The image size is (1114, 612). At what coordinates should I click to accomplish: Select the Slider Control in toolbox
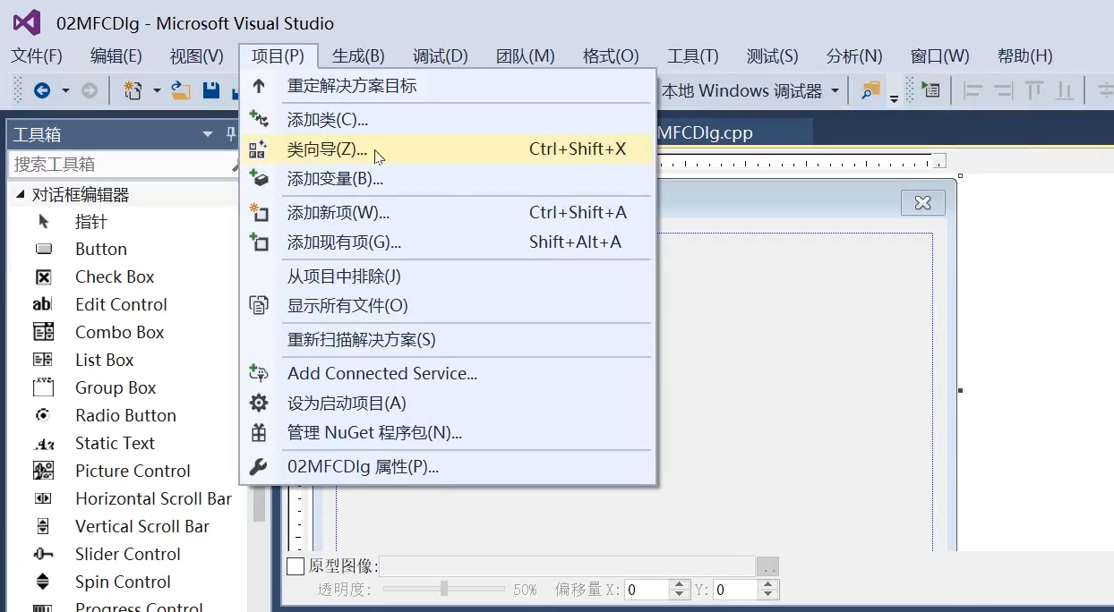coord(130,554)
